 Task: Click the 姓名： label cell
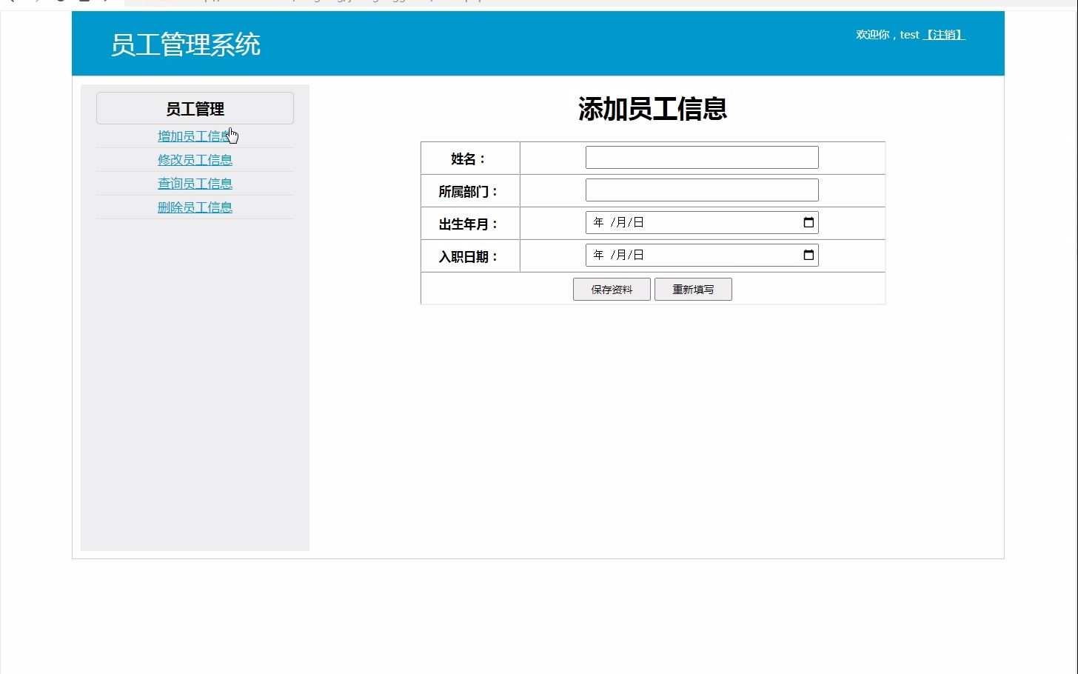point(470,158)
